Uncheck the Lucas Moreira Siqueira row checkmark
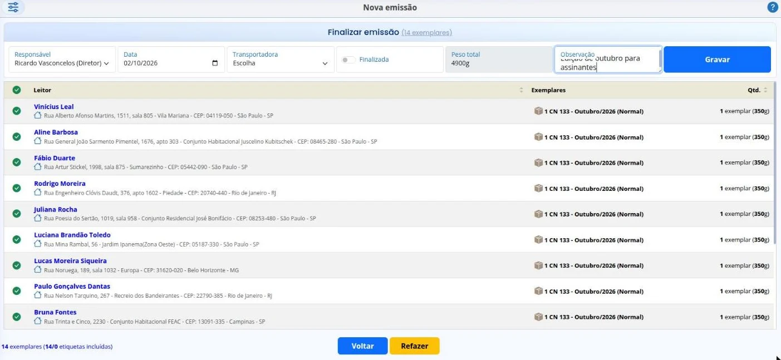This screenshot has height=360, width=781. [17, 265]
